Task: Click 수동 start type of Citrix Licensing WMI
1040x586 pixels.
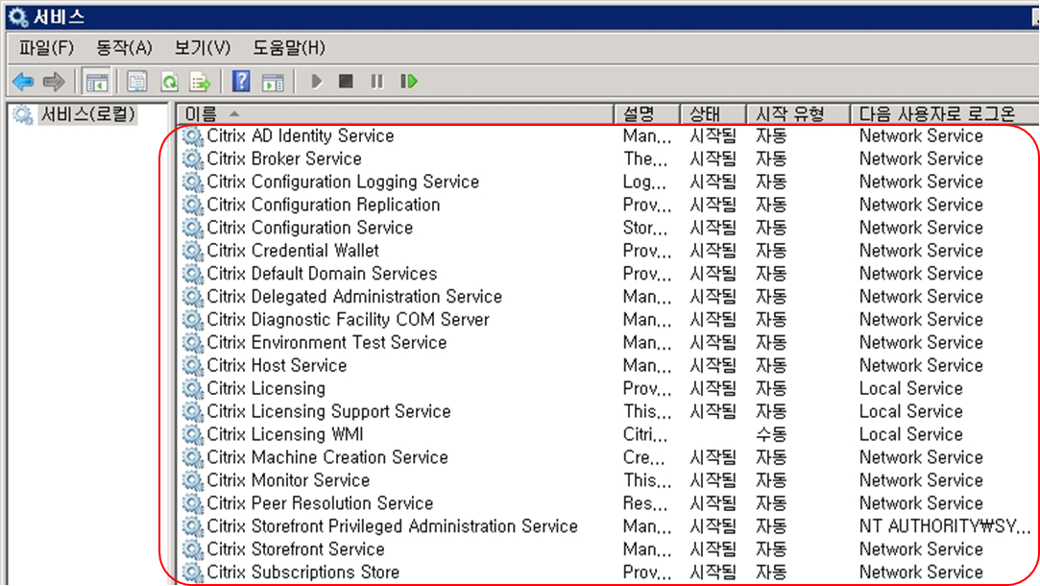Action: (771, 434)
